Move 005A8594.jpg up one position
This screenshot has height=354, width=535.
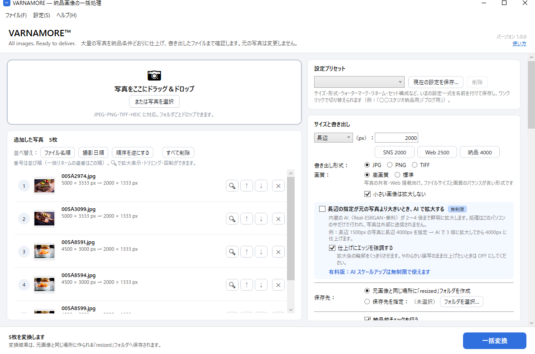[247, 285]
